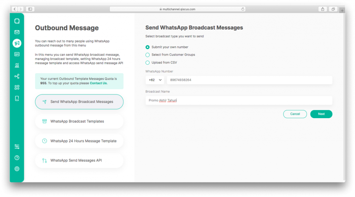Open the mobile device sidebar icon
The image size is (355, 197).
pyautogui.click(x=17, y=98)
